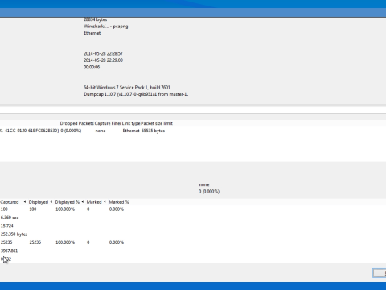The height and width of the screenshot is (290, 386).
Task: Select 'Ethernet' under Link type
Action: coord(131,130)
